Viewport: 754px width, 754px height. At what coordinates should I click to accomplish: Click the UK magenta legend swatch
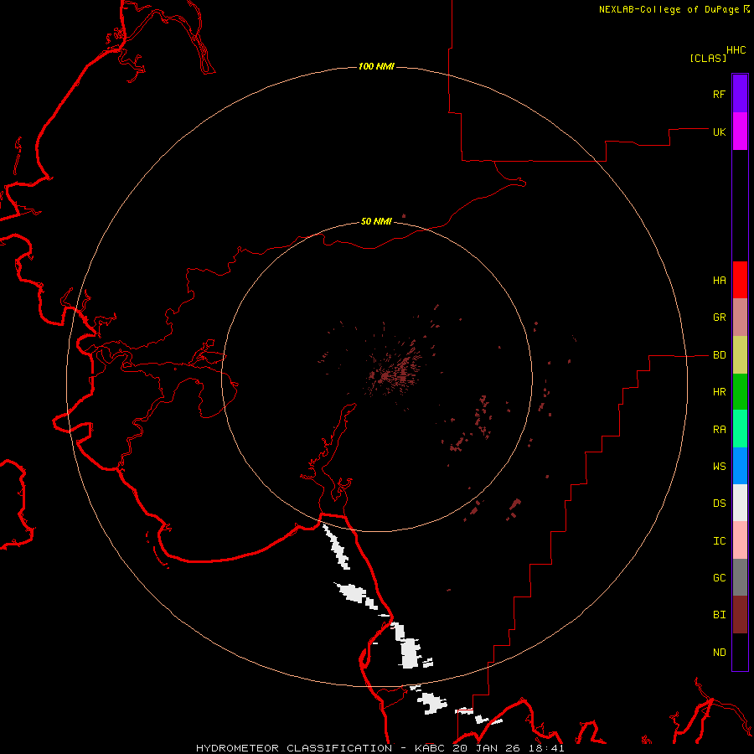(x=740, y=132)
